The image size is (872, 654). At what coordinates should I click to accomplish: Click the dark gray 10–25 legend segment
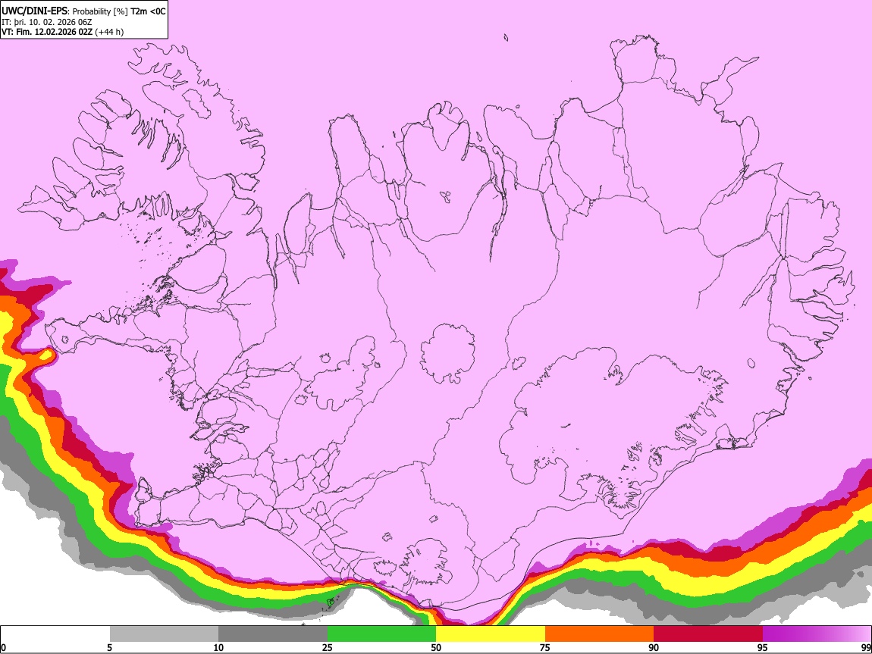click(x=273, y=634)
